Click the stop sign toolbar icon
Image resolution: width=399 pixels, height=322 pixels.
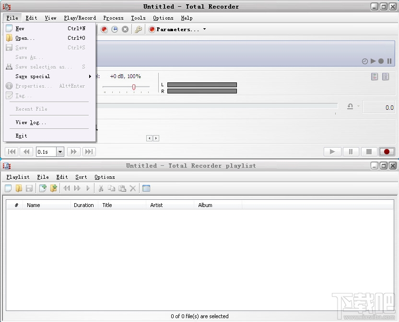point(125,29)
